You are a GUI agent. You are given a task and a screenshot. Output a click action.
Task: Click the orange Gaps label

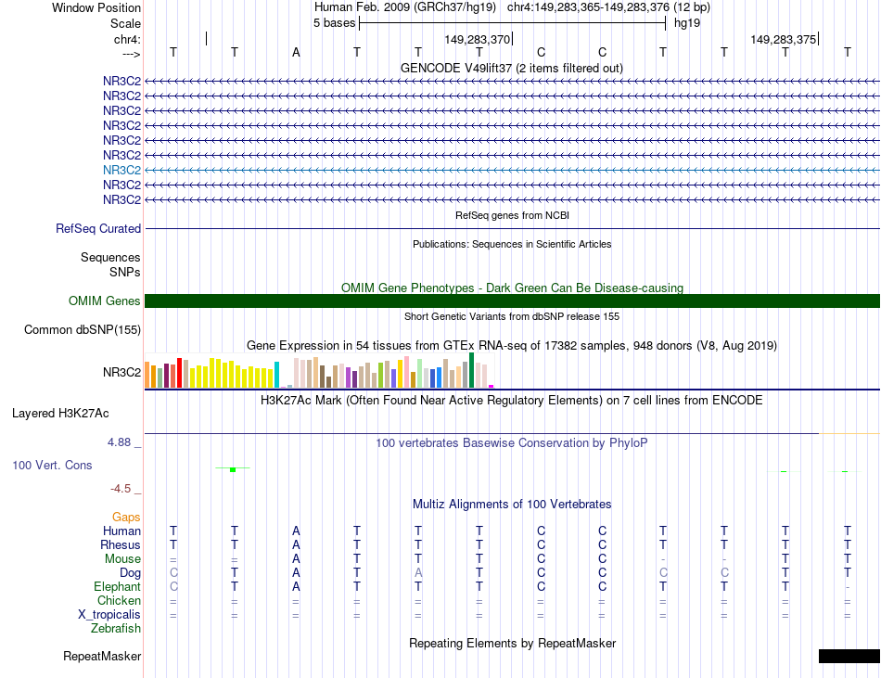click(x=126, y=518)
